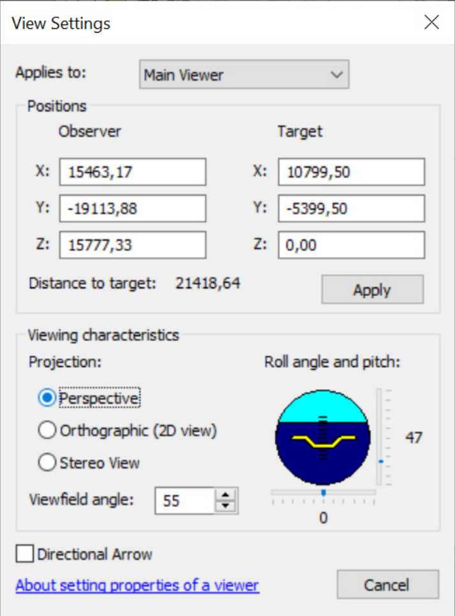Open the Applies to Main Viewer dropdown
The width and height of the screenshot is (455, 616).
tap(244, 74)
